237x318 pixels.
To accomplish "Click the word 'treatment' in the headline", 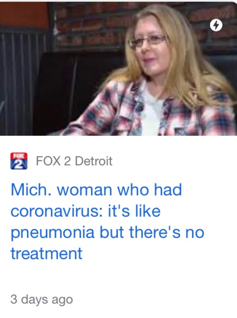I will coord(47,253).
